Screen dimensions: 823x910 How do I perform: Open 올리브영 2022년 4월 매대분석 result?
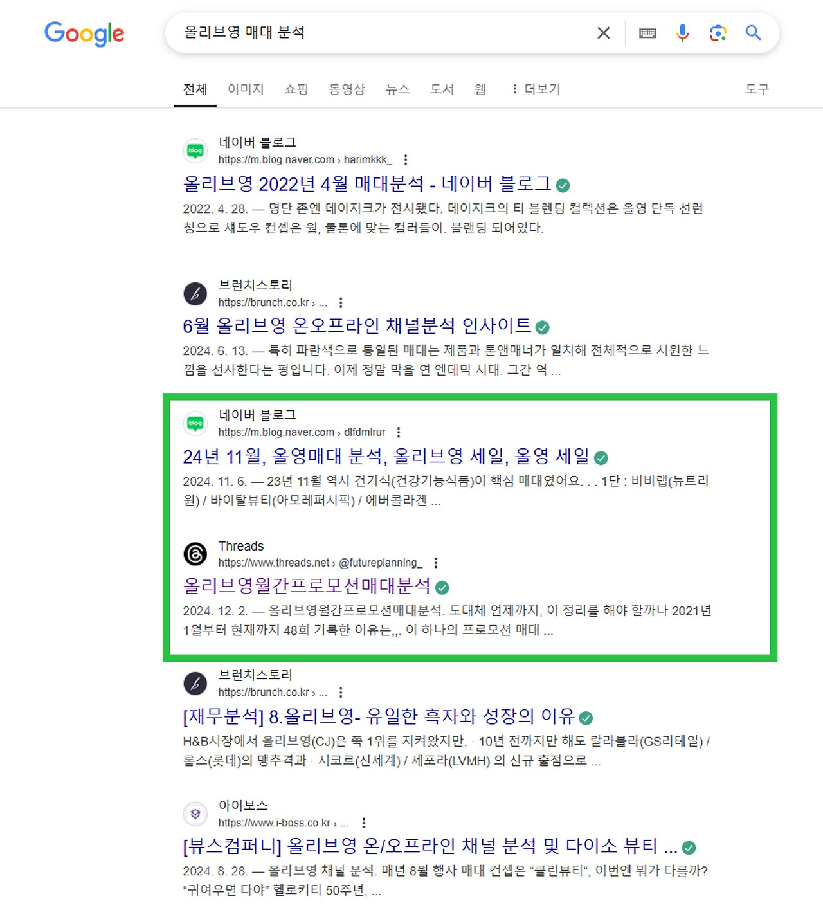point(367,184)
